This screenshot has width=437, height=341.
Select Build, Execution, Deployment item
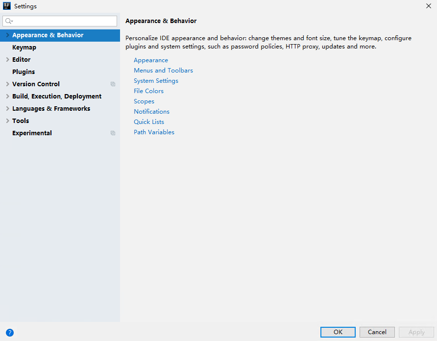click(x=60, y=97)
